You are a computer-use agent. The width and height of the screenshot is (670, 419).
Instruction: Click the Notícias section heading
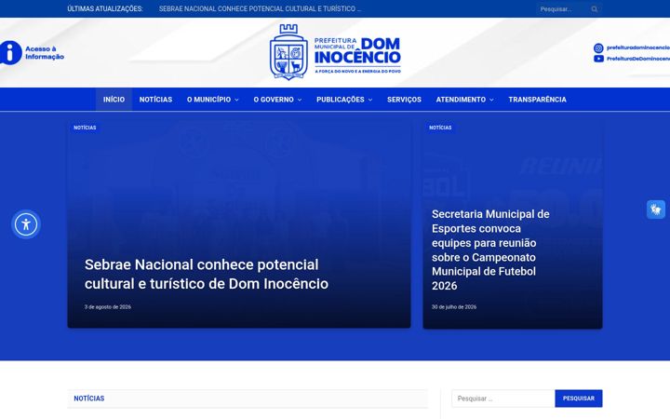(x=89, y=399)
